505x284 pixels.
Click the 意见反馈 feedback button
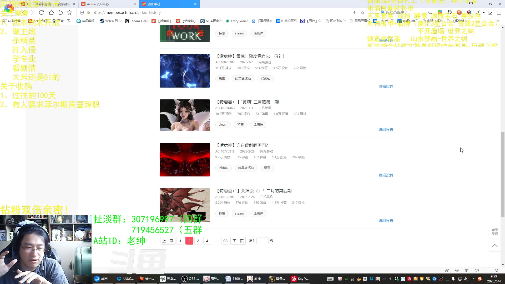(x=495, y=232)
